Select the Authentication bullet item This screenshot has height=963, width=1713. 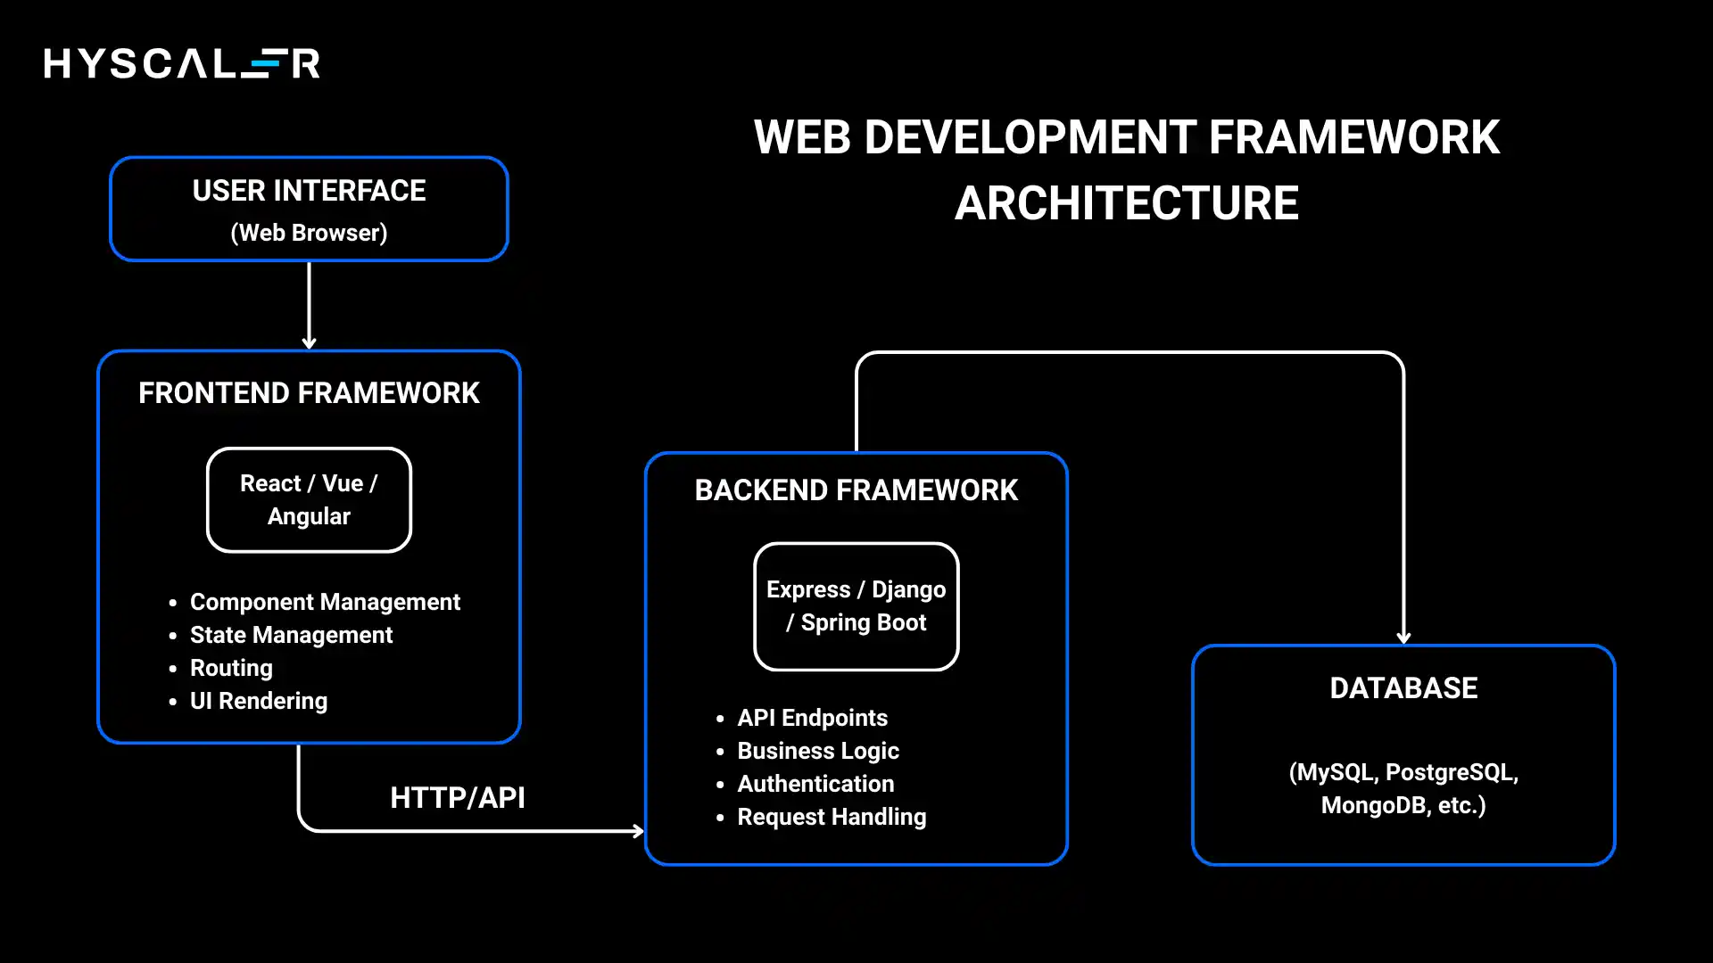click(815, 784)
